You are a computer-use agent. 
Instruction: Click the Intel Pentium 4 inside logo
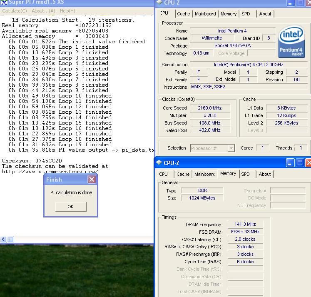click(291, 42)
